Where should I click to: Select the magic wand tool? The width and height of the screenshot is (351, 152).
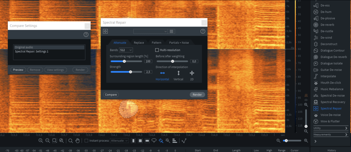coord(168,141)
